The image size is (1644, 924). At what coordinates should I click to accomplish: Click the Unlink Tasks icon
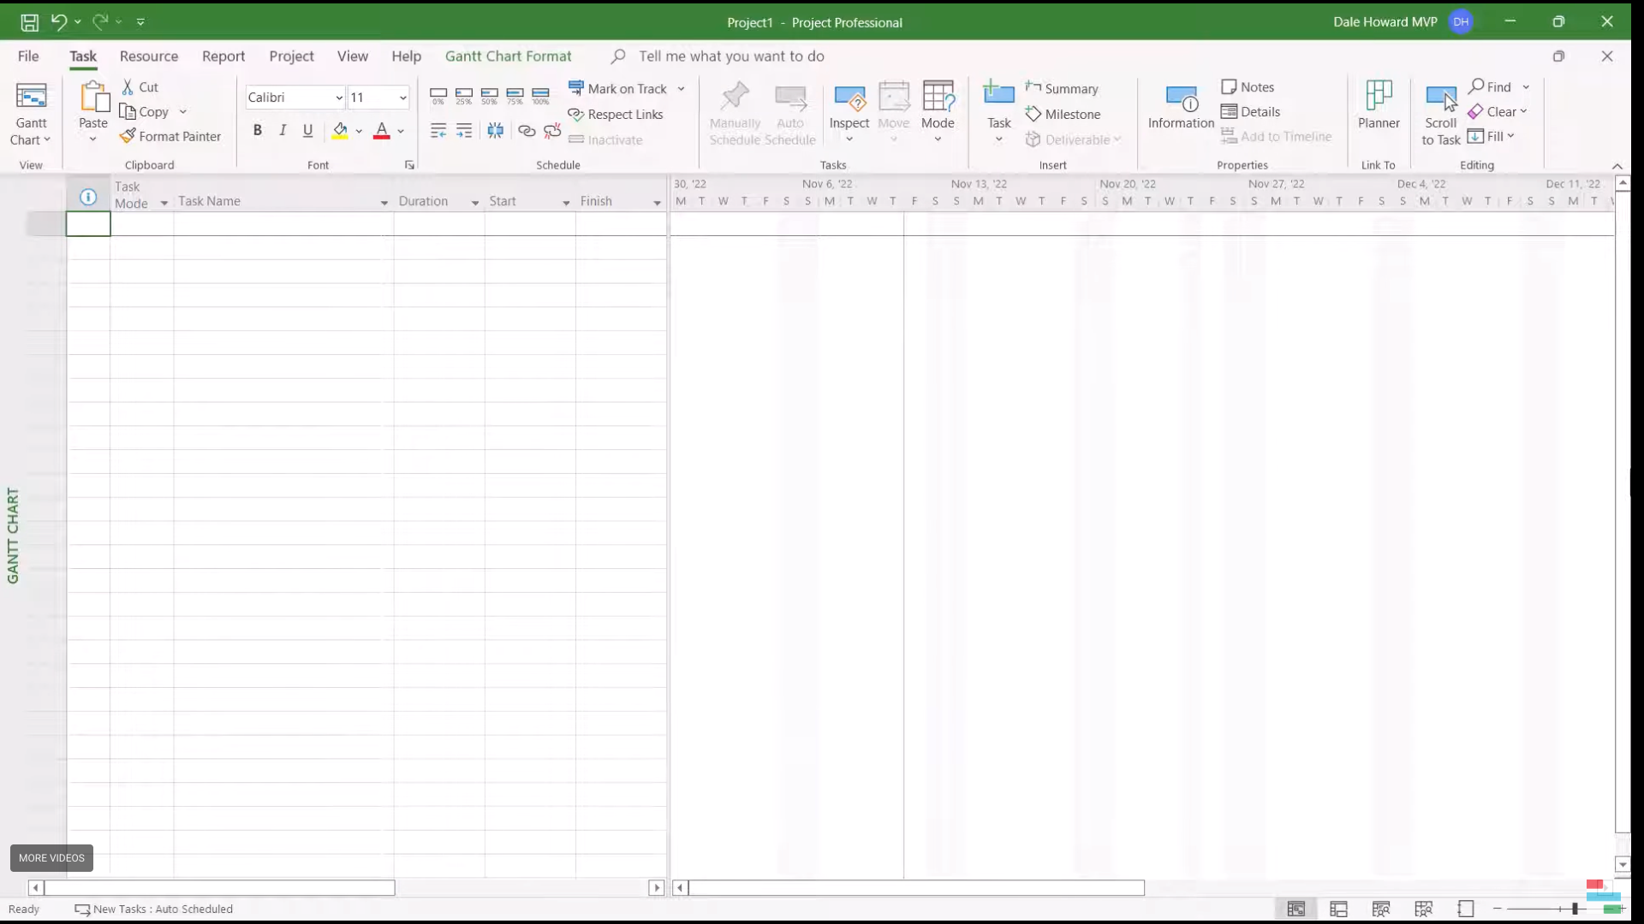[x=552, y=131]
